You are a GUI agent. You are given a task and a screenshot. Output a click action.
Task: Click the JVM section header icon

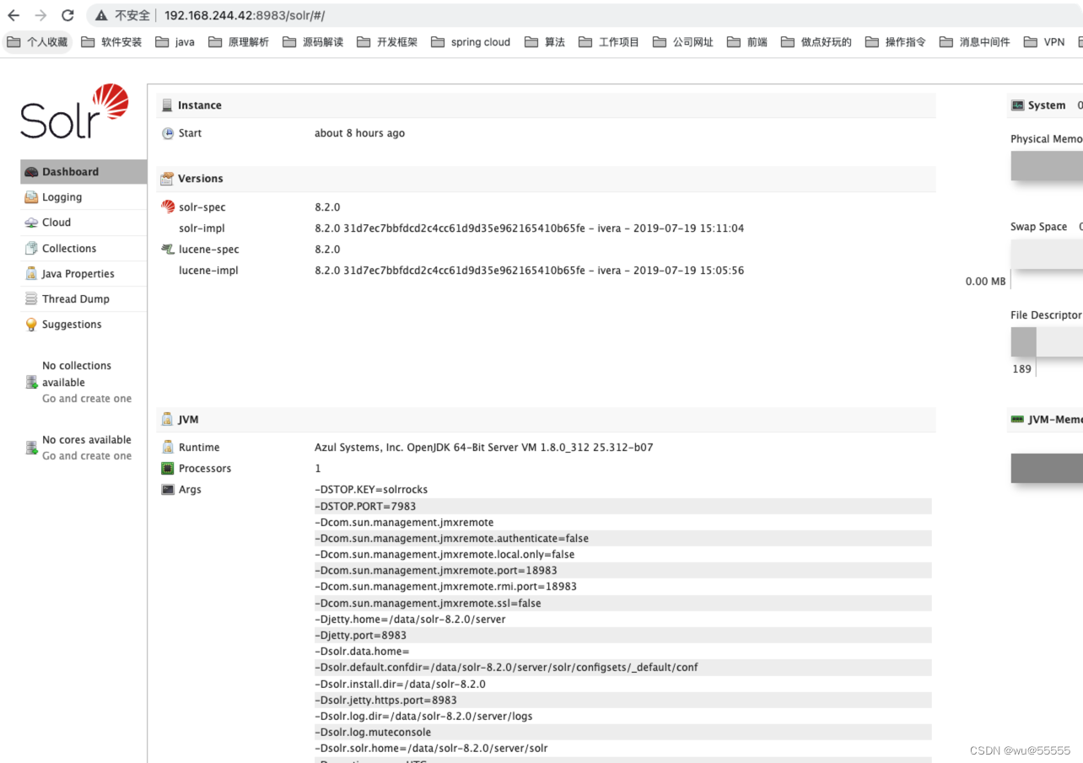pos(167,420)
